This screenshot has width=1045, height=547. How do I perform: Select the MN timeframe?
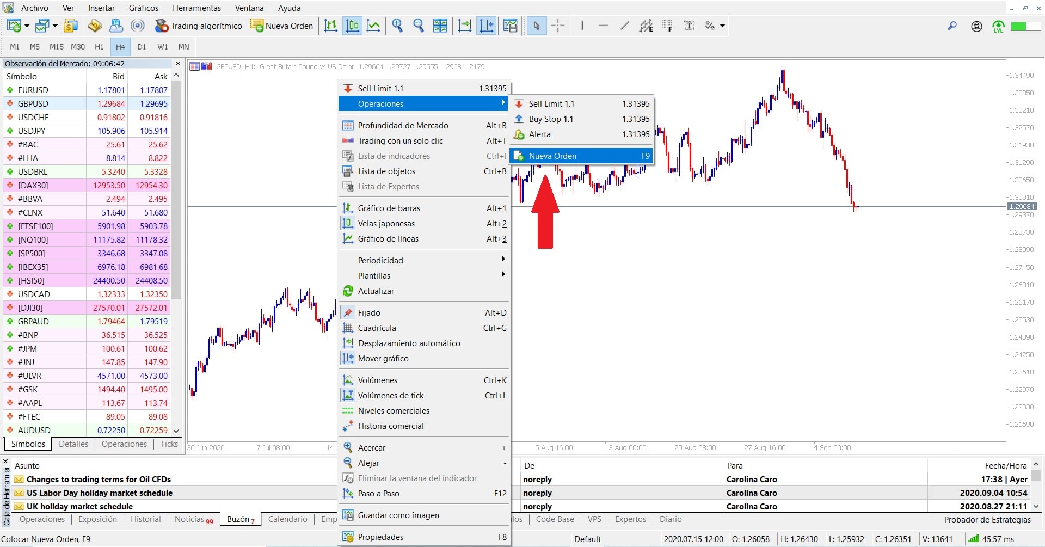184,47
